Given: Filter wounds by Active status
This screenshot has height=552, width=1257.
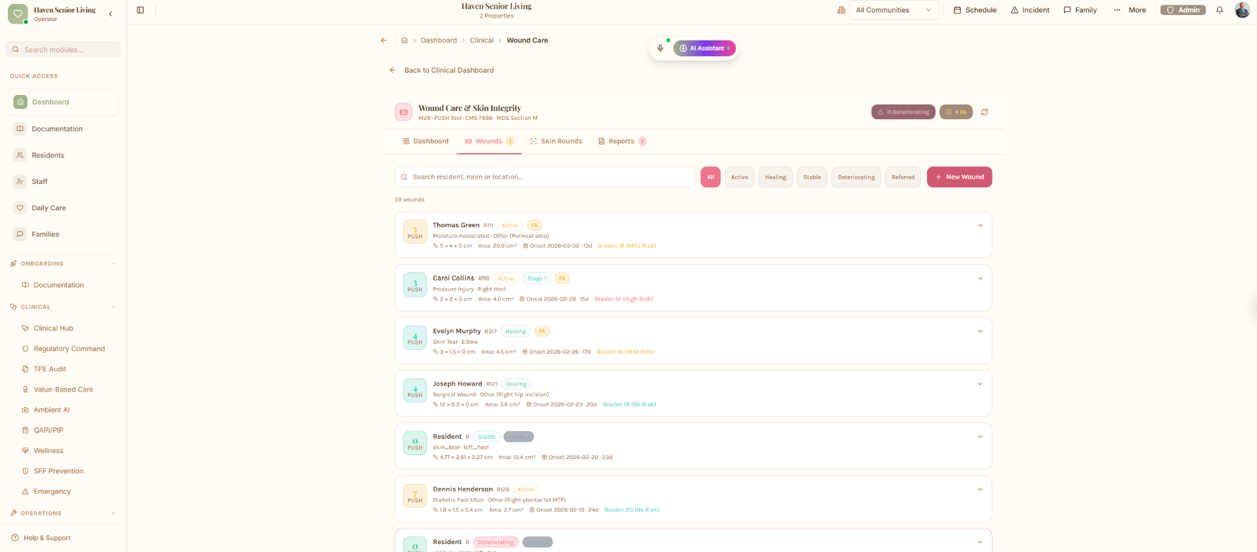Looking at the screenshot, I should tap(739, 177).
